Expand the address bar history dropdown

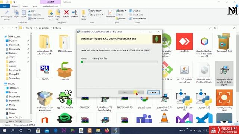click(210, 28)
